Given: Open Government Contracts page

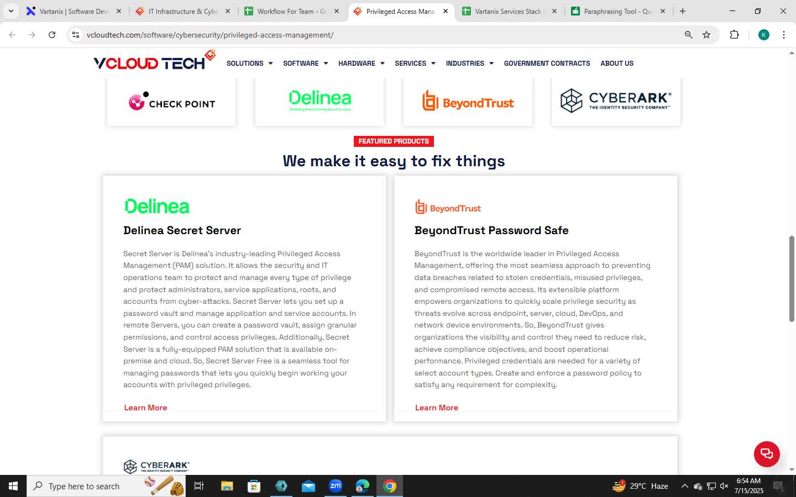Looking at the screenshot, I should tap(547, 64).
